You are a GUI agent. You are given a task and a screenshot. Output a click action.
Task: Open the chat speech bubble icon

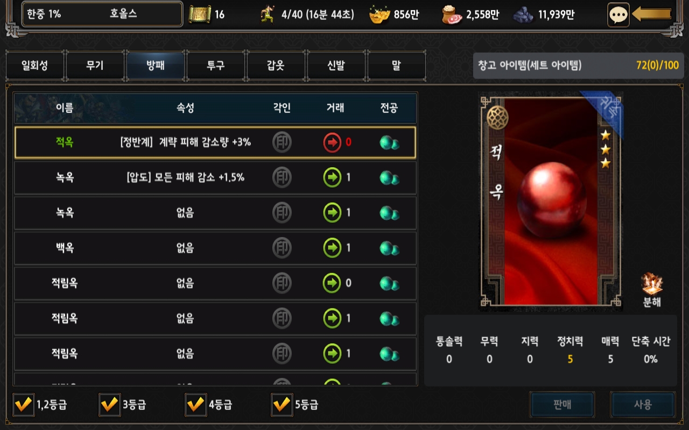click(x=618, y=15)
